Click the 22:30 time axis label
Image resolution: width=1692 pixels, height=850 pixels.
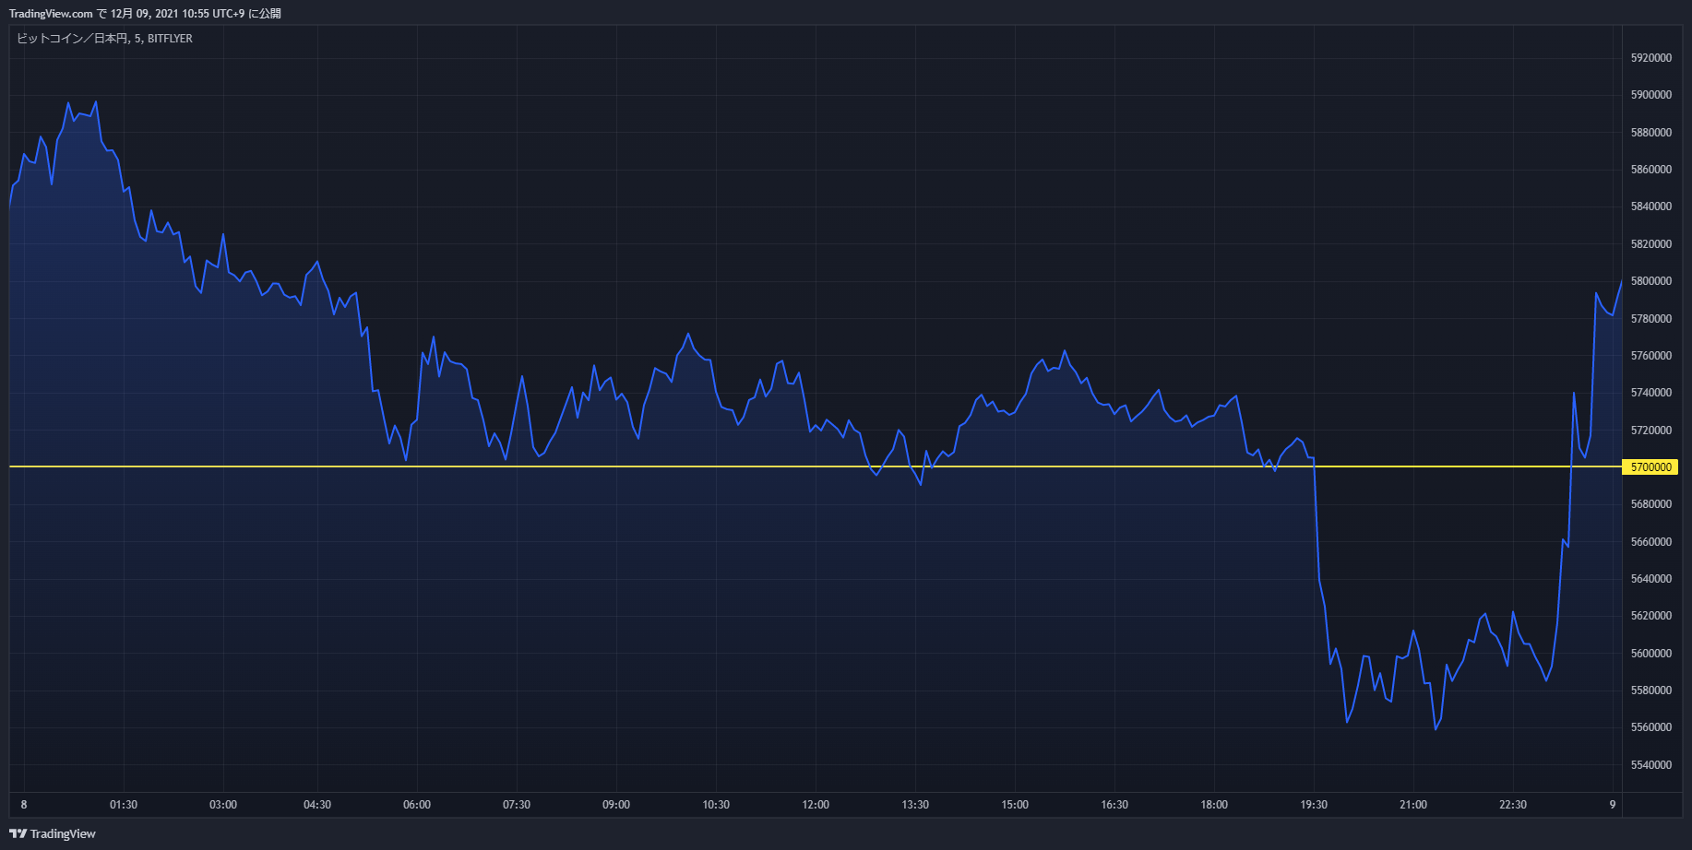point(1513,805)
